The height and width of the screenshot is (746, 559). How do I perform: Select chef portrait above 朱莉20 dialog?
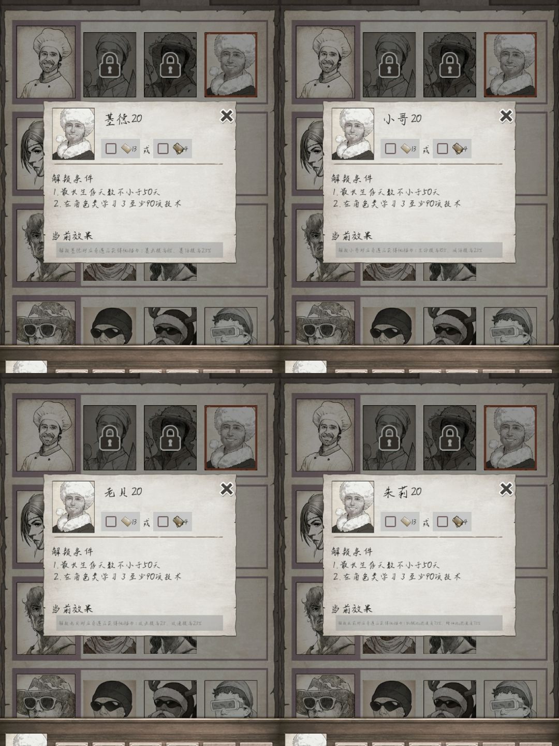[x=326, y=436]
